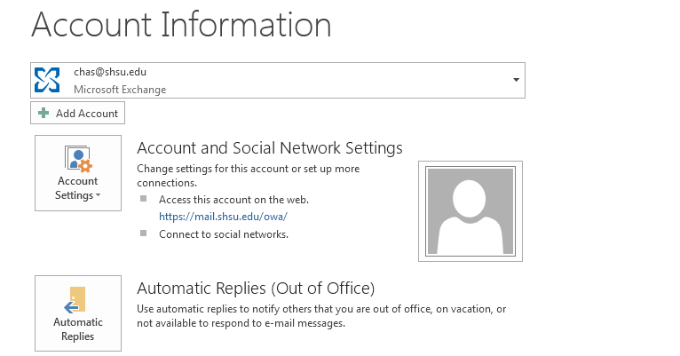Select the gray profile photo placeholder

point(470,211)
